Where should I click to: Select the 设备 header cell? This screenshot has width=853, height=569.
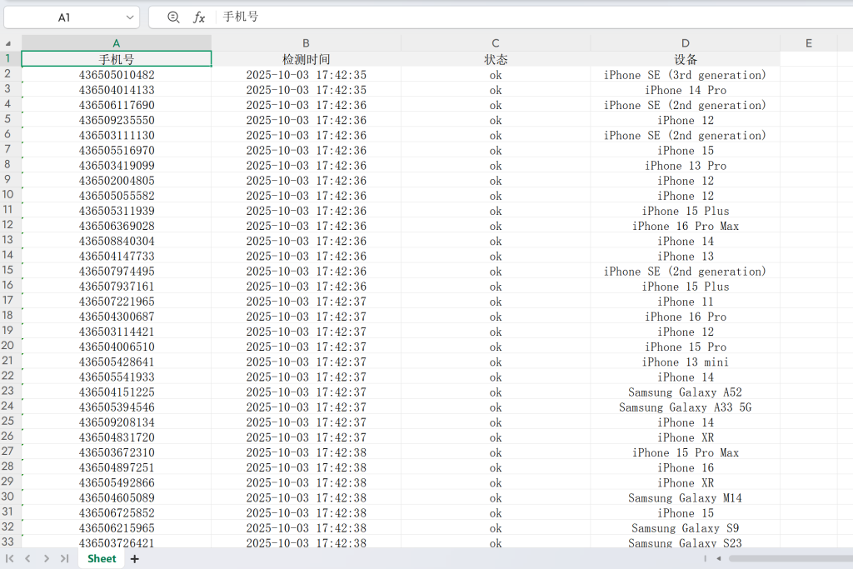coord(685,59)
